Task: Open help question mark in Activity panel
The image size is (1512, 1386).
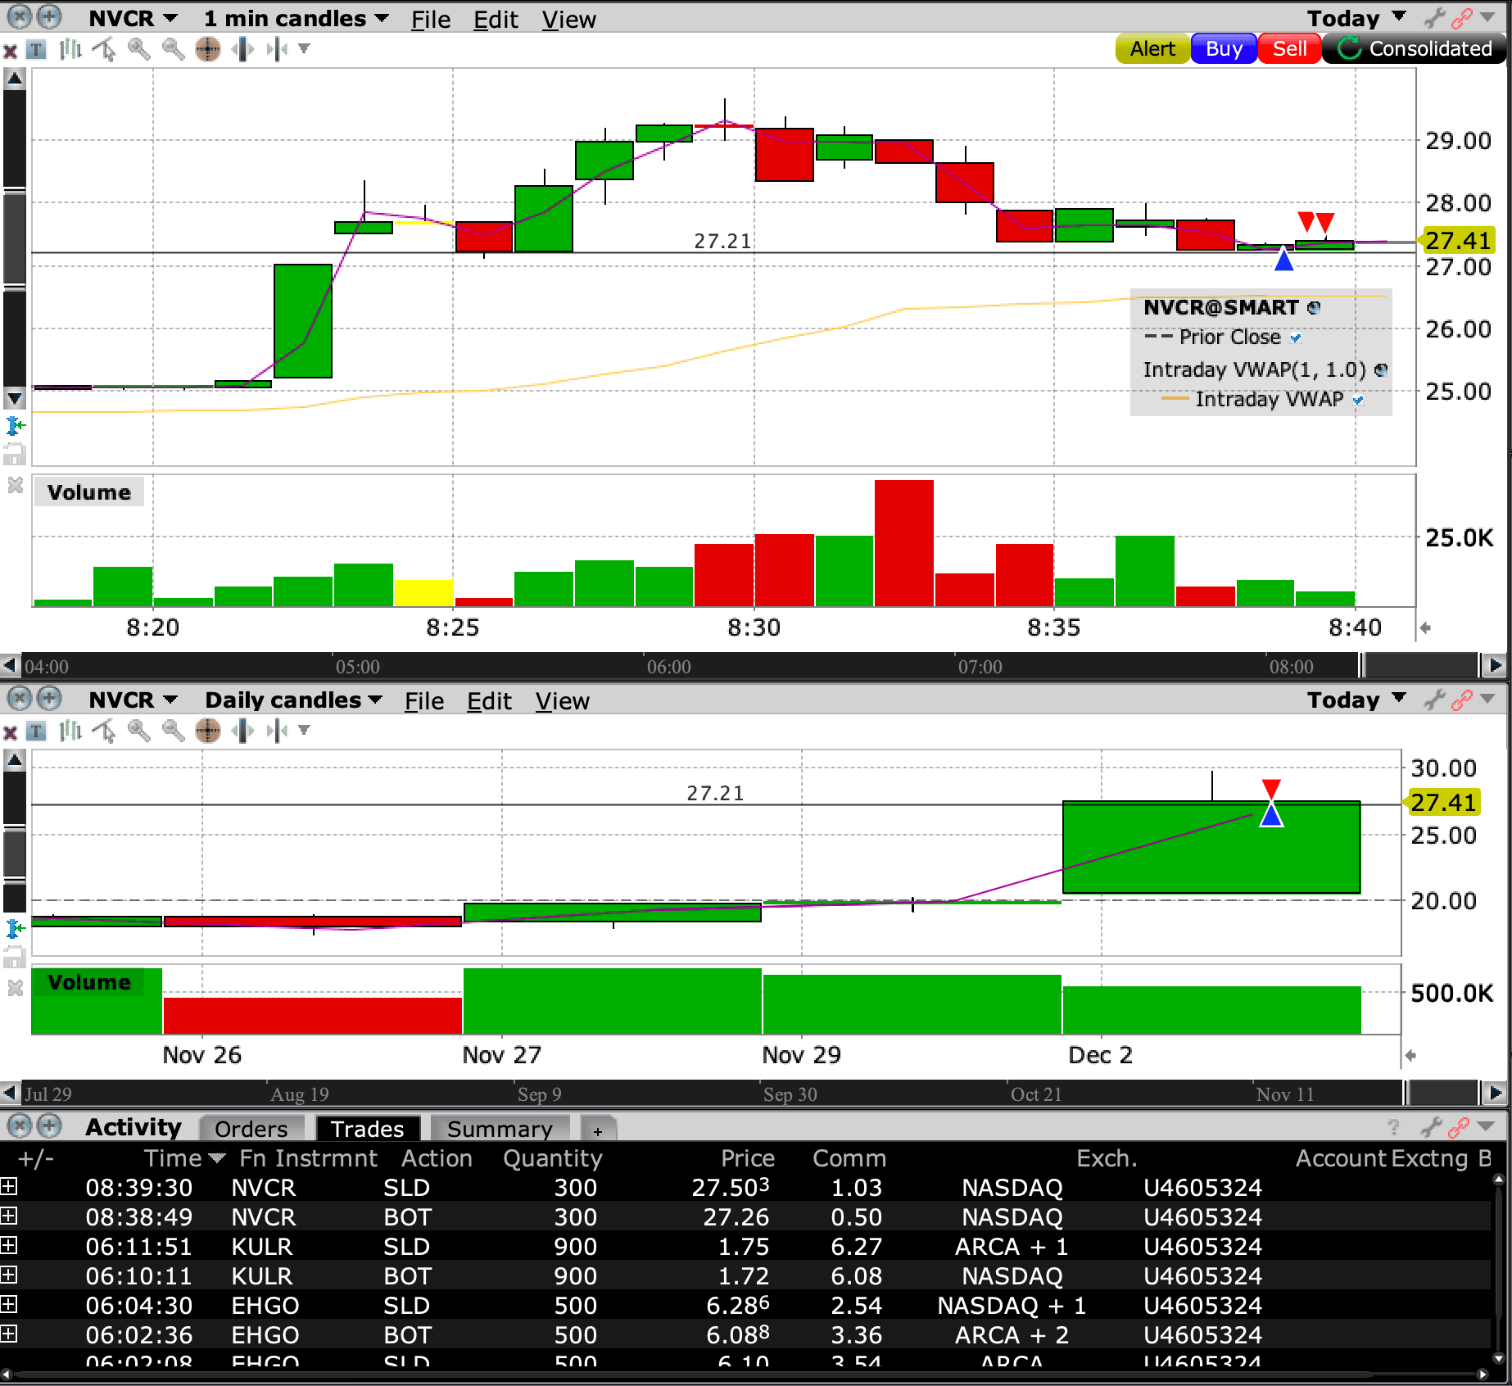Action: [x=1393, y=1128]
